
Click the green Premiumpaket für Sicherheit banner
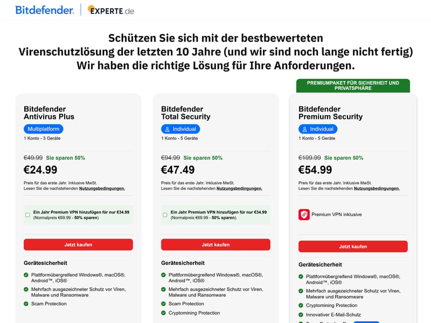[353, 86]
